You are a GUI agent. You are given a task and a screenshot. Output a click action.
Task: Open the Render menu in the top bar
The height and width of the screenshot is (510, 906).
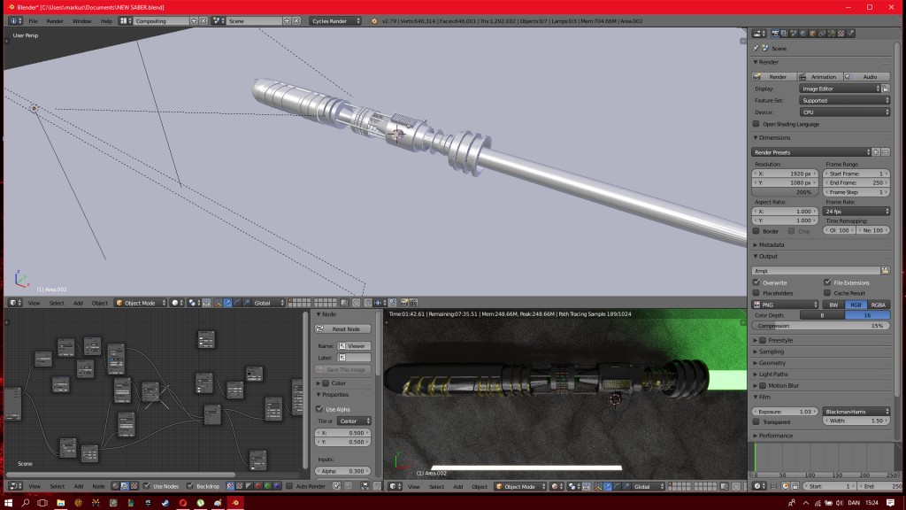(56, 19)
